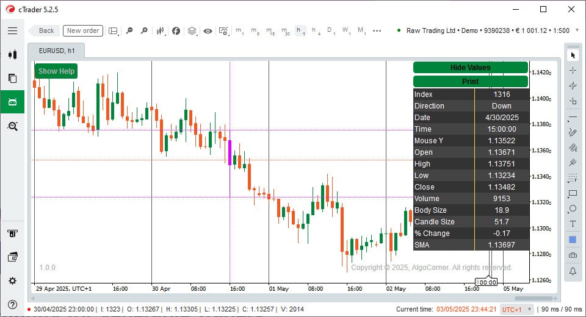Select the market snapshot crosshair tool
The image size is (586, 317).
573,86
